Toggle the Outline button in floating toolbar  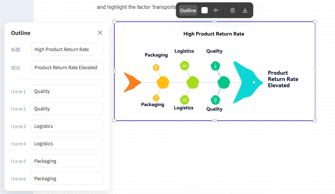(x=188, y=10)
